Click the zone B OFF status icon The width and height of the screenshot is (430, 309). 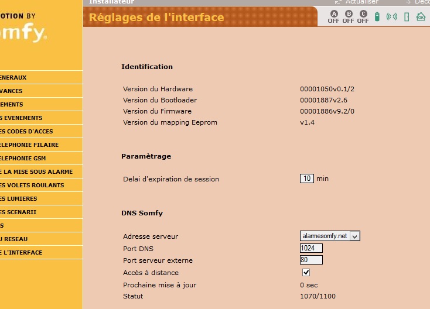348,16
